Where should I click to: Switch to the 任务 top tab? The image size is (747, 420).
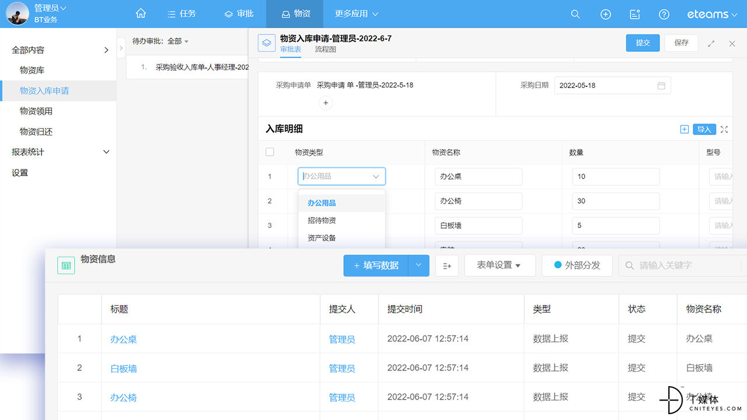(x=181, y=14)
